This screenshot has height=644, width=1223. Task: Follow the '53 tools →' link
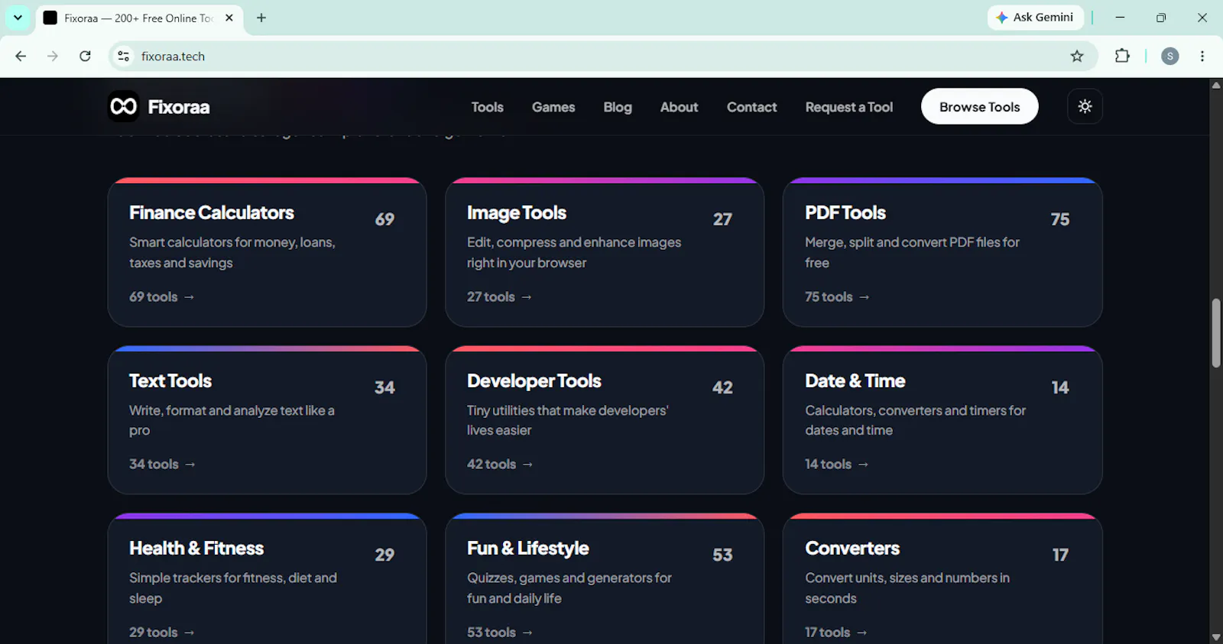tap(500, 632)
